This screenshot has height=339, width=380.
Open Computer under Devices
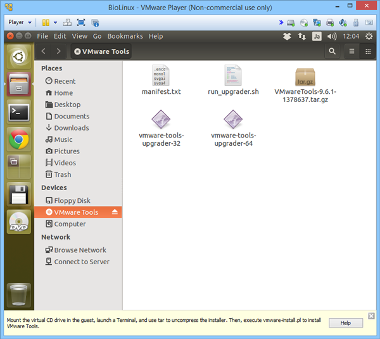[78, 224]
